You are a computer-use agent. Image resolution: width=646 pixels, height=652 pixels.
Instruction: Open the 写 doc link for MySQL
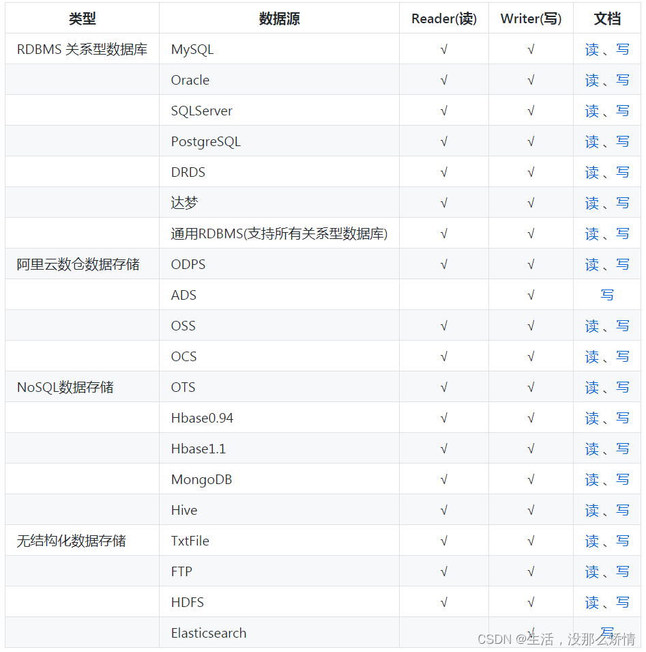point(622,49)
